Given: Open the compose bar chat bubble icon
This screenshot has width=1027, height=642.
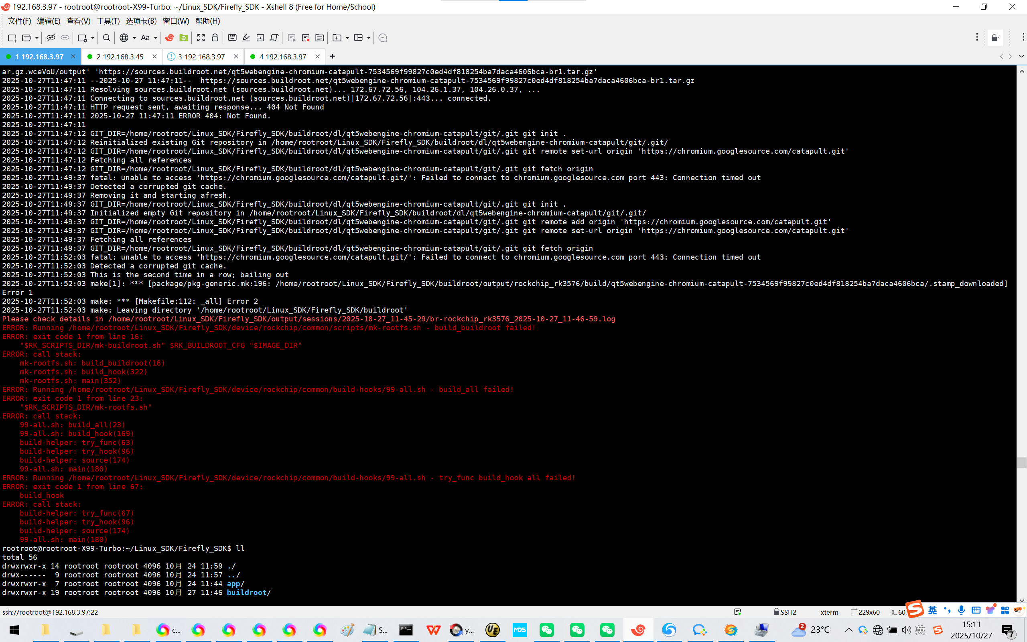Looking at the screenshot, I should pyautogui.click(x=382, y=38).
